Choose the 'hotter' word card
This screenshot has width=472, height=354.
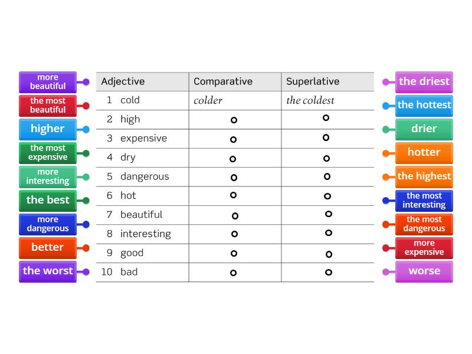tap(424, 153)
